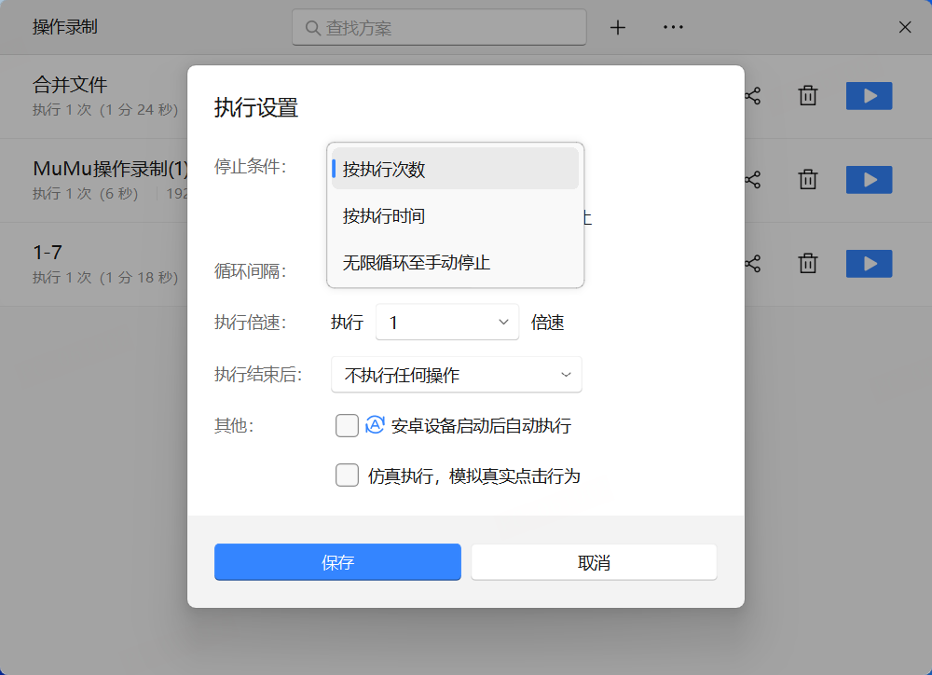Delete the 1-7 recording
The height and width of the screenshot is (675, 932).
(x=808, y=264)
